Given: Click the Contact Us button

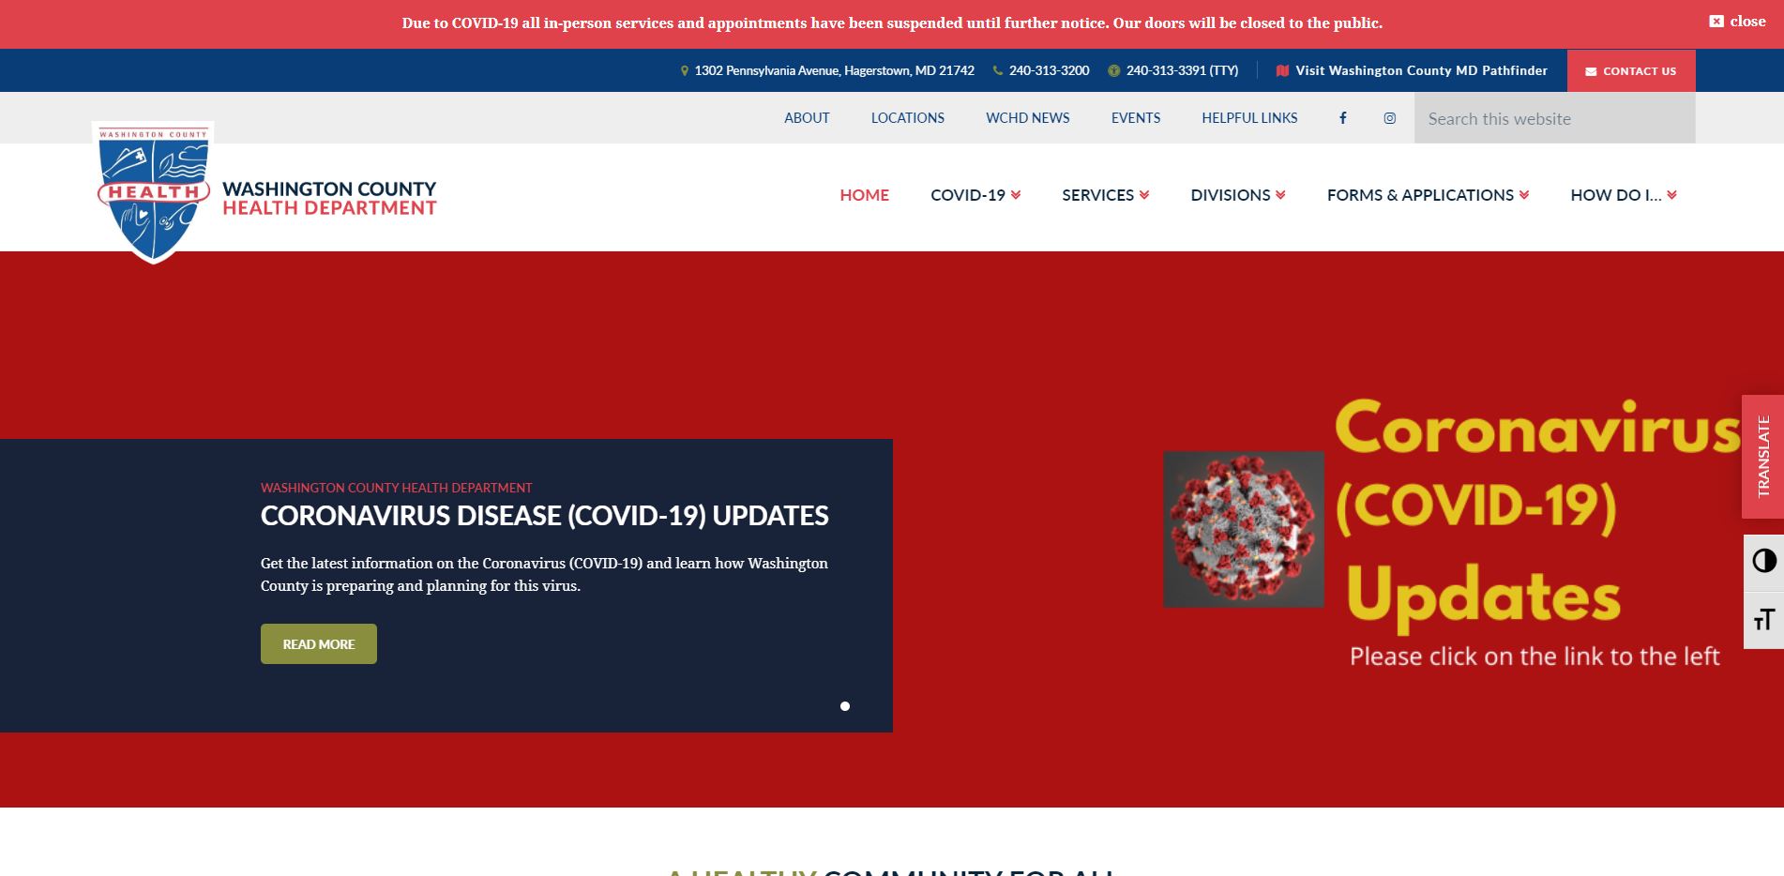Looking at the screenshot, I should 1630,70.
